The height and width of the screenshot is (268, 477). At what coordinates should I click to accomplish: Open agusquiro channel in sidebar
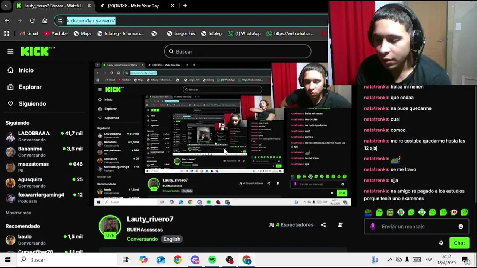coord(44,182)
